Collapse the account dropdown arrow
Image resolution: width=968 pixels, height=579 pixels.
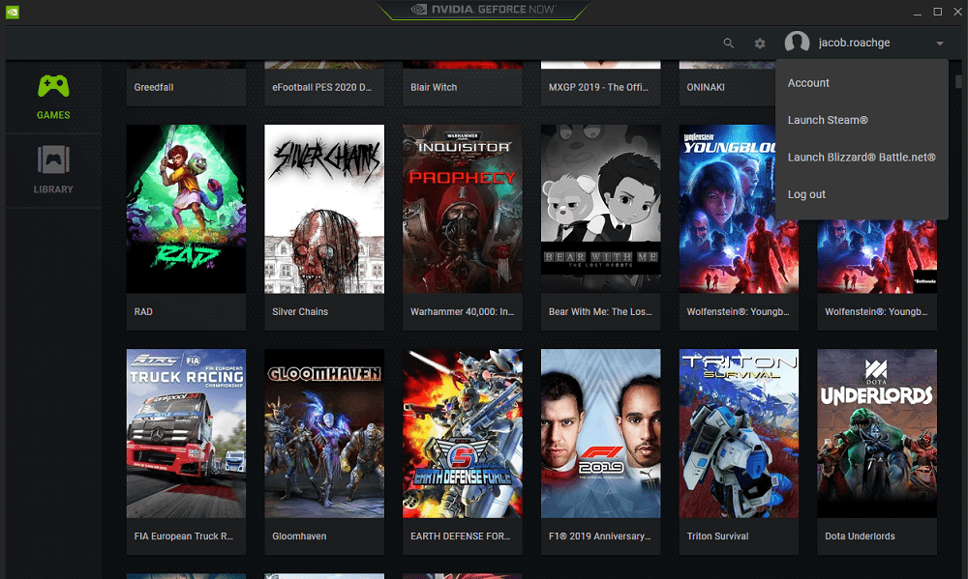click(x=940, y=43)
